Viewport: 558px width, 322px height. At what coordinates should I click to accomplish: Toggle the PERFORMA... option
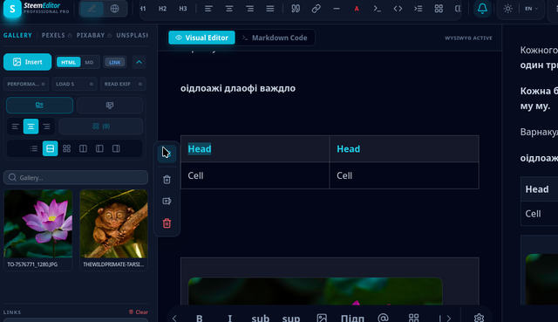pyautogui.click(x=26, y=84)
